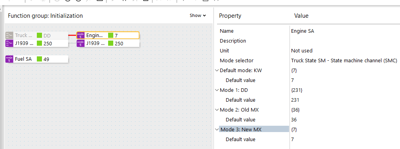Click green square on the left J1939 node

coord(39,43)
